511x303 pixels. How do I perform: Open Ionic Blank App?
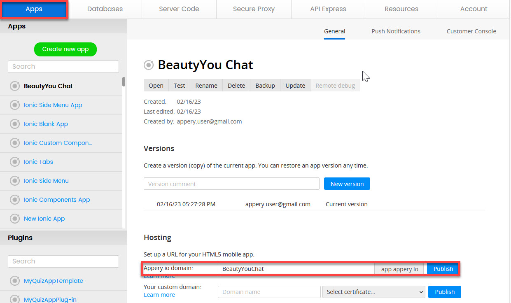(46, 124)
